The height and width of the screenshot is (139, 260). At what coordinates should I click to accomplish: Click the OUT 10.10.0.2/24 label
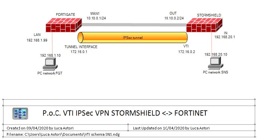coord(174,16)
